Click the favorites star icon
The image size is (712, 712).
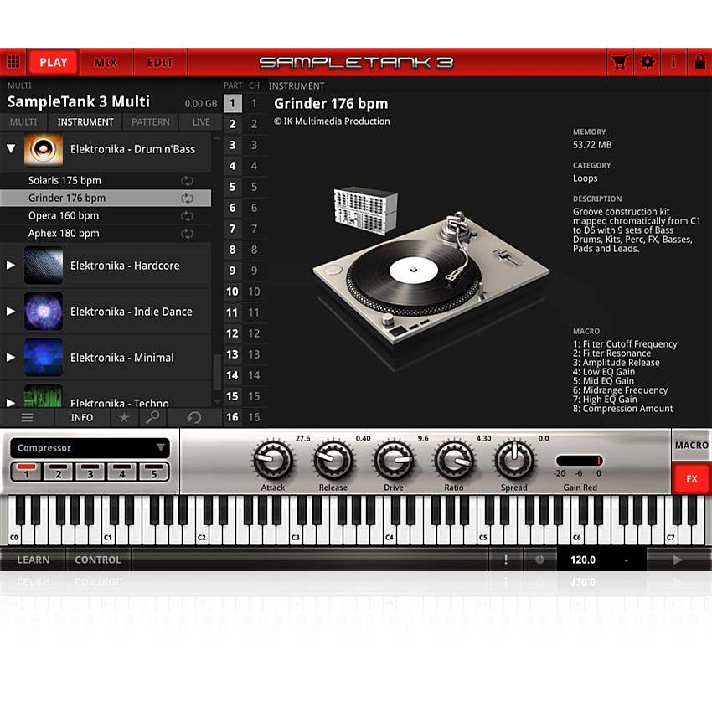(x=123, y=417)
